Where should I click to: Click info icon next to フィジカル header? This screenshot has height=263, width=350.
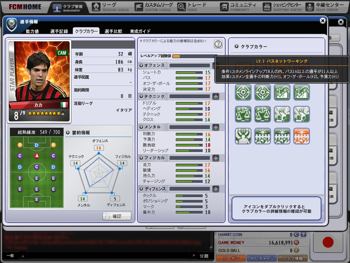pyautogui.click(x=141, y=158)
